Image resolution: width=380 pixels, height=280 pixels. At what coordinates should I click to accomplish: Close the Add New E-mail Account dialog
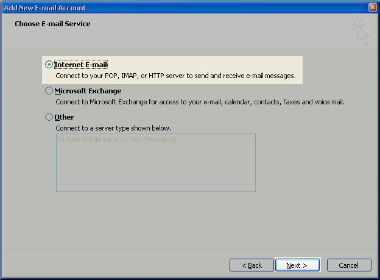coord(372,7)
